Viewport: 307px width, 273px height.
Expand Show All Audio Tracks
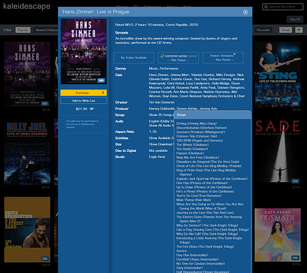tap(161, 126)
